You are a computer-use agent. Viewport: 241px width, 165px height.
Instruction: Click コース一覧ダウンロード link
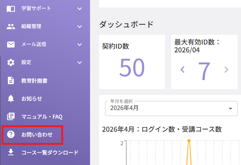(50, 153)
